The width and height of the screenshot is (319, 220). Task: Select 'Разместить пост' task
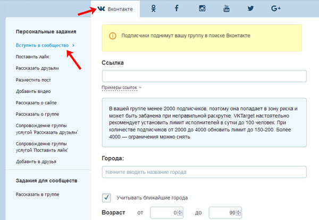[33, 80]
